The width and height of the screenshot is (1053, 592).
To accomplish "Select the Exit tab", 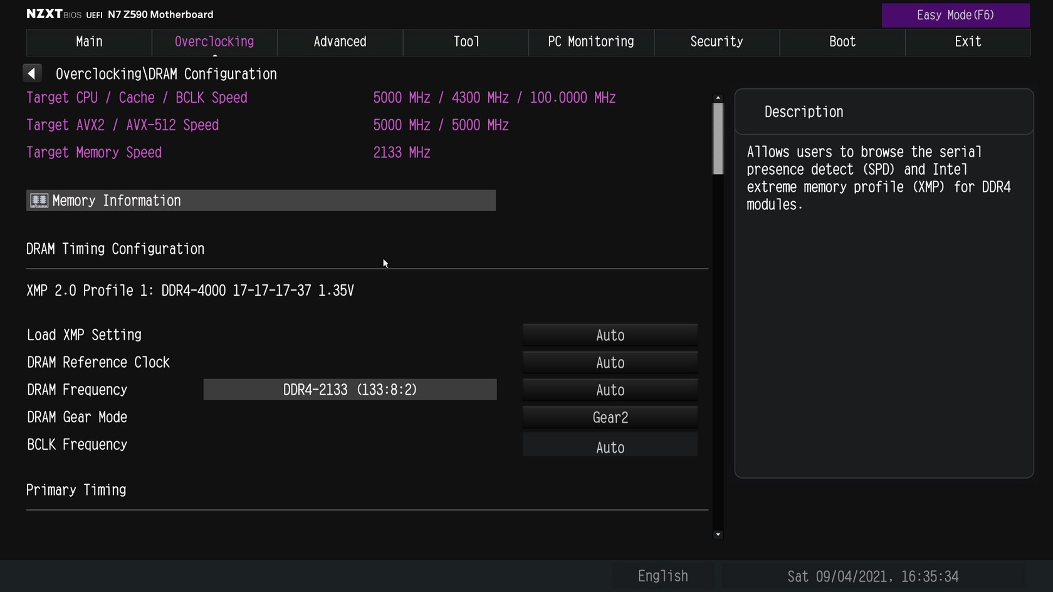I will [968, 42].
